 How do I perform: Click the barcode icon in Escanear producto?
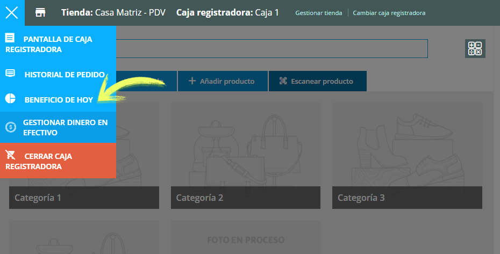click(283, 81)
